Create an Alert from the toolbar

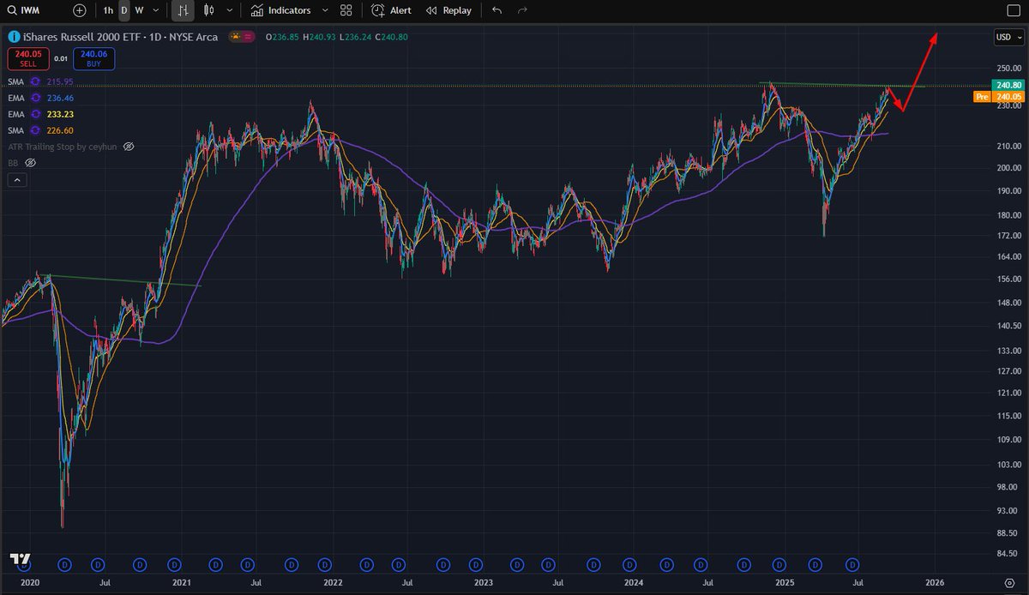coord(391,10)
